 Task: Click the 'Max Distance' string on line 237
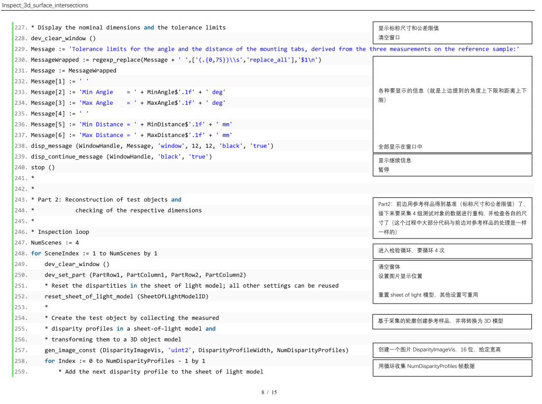(101, 135)
